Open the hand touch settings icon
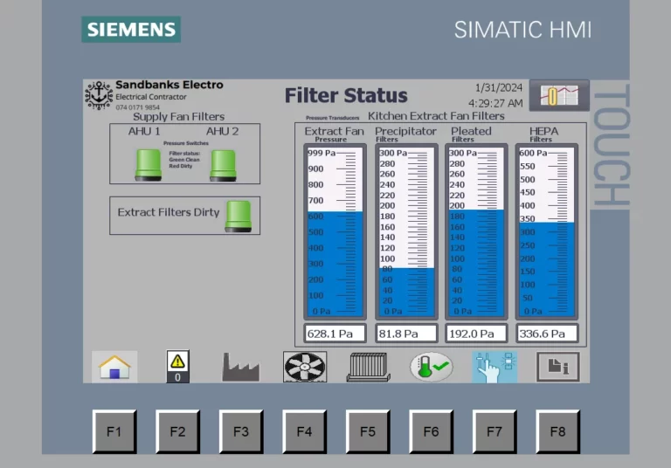This screenshot has width=671, height=468. point(495,367)
